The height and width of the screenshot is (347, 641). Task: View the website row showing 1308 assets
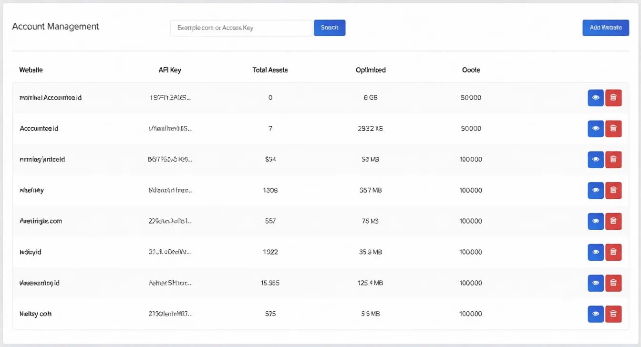(595, 190)
